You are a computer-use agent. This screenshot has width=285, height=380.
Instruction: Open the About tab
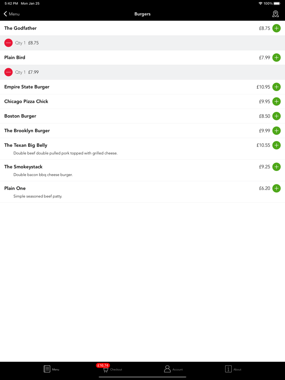233,369
